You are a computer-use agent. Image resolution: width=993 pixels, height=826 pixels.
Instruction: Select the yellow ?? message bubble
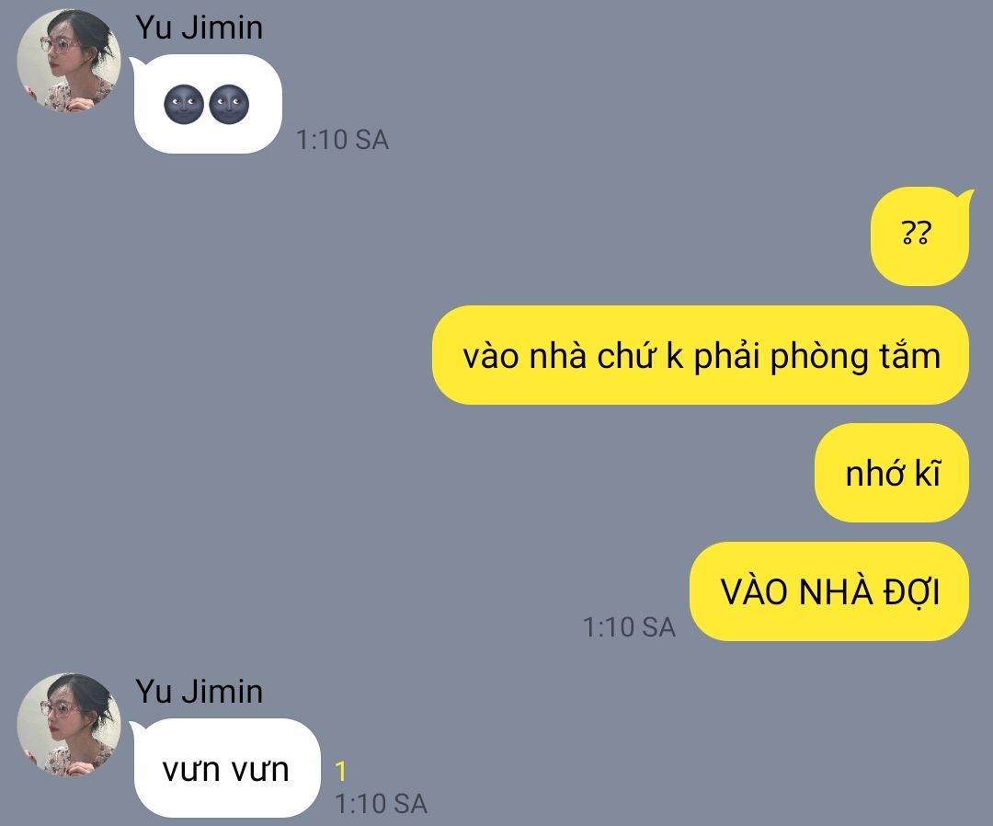coord(919,236)
